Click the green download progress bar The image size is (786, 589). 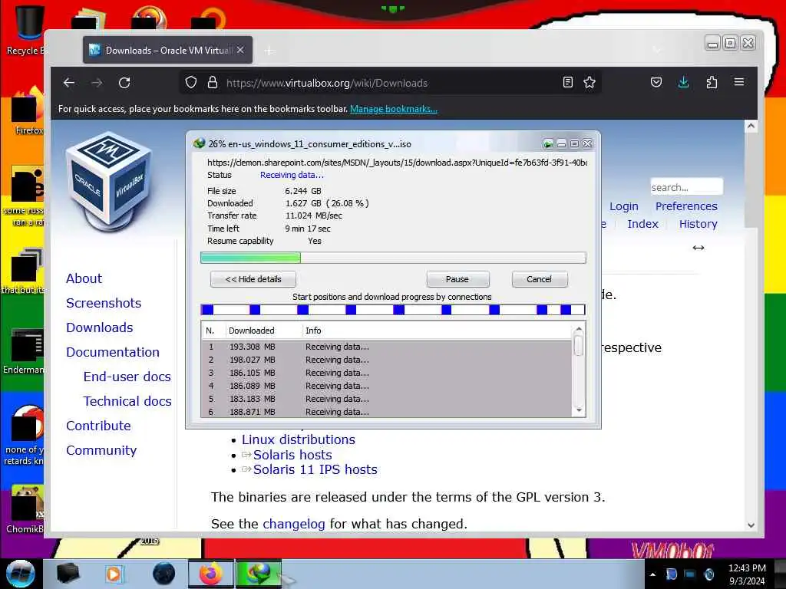pos(393,258)
